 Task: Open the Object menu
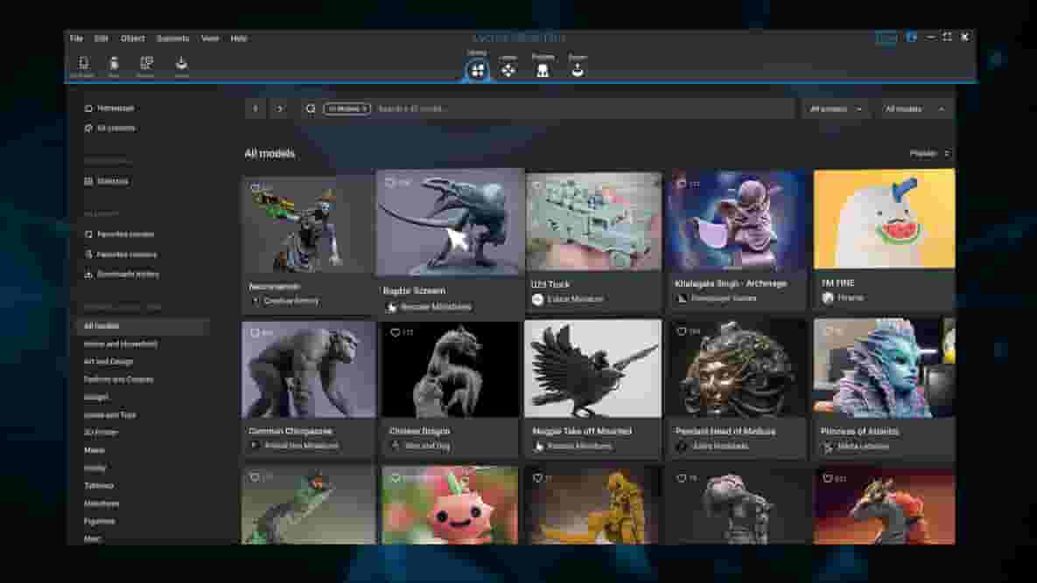133,38
